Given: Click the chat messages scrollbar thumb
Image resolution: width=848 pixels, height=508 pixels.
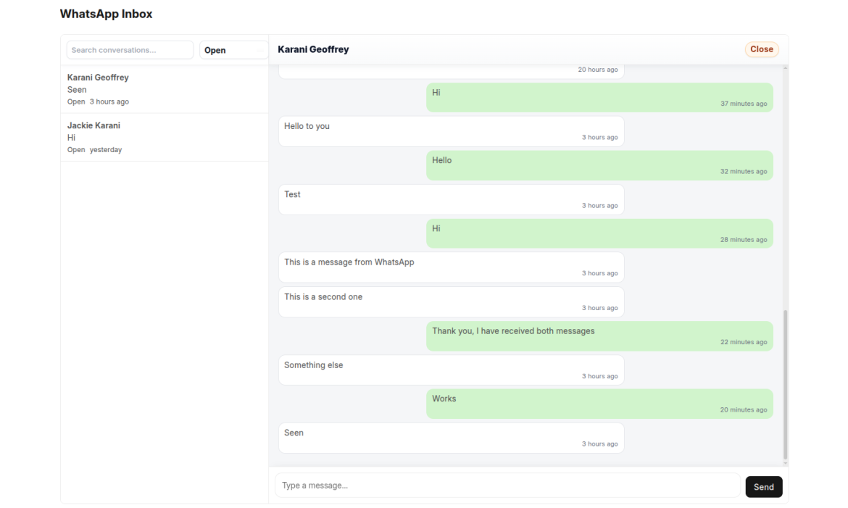Looking at the screenshot, I should click(x=785, y=384).
